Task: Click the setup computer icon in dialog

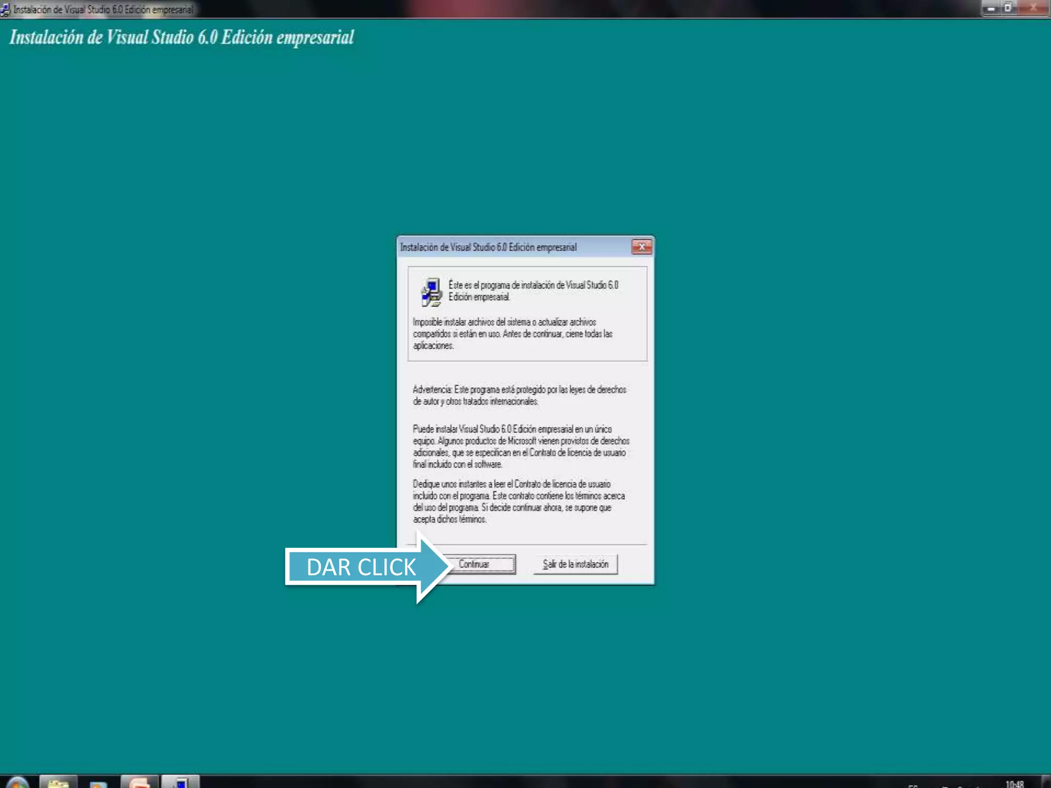Action: pos(431,291)
